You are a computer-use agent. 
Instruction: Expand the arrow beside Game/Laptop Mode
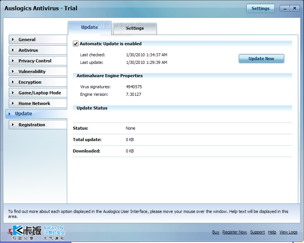click(13, 93)
